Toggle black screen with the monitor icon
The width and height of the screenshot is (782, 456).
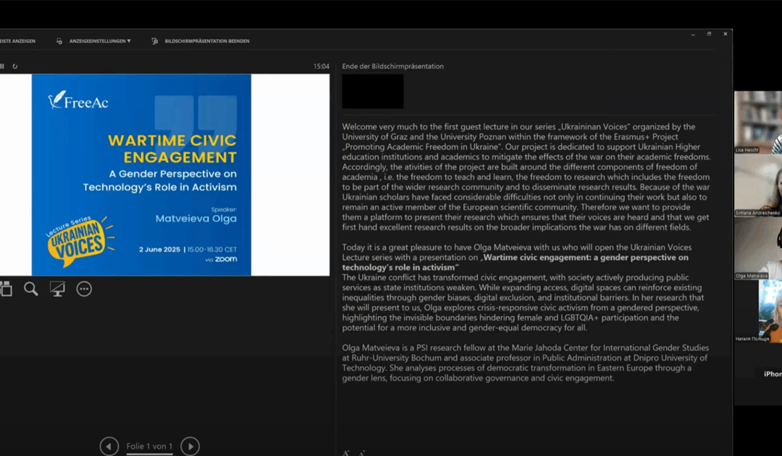[56, 288]
